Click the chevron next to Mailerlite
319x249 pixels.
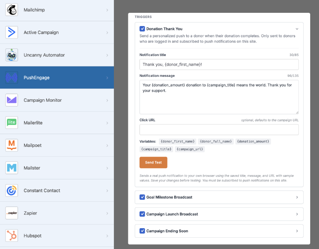click(107, 123)
